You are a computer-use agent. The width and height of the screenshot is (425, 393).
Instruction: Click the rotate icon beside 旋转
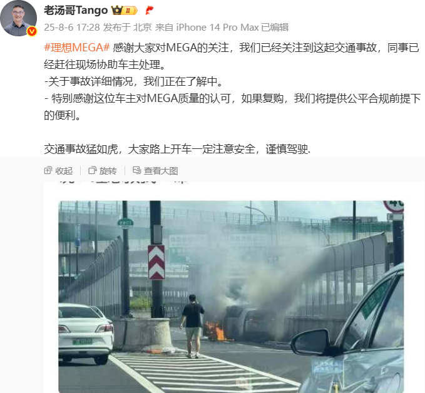coord(93,170)
